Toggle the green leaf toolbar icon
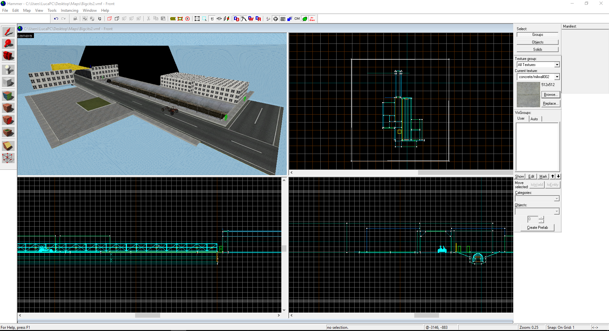Viewport: 609px width, 331px height. [304, 19]
